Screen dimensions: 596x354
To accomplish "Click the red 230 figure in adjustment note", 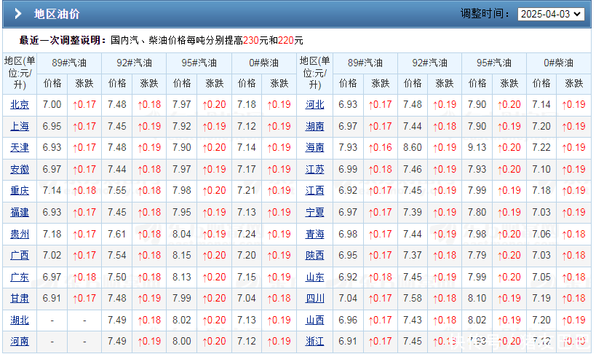I will 251,40.
